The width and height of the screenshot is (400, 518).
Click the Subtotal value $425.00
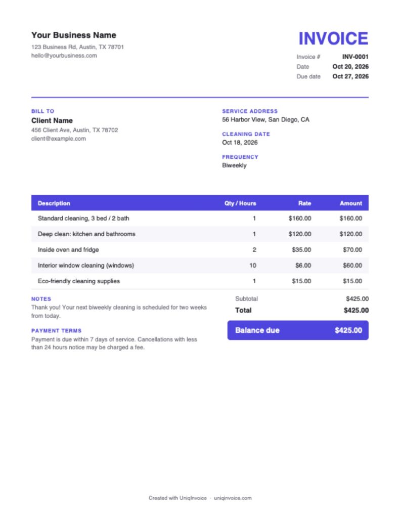click(357, 298)
